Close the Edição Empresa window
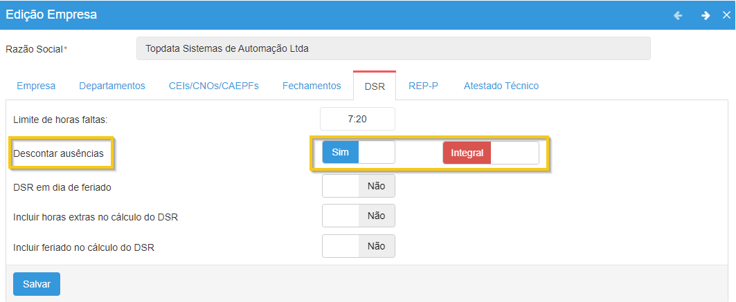736x302 pixels. click(x=726, y=15)
